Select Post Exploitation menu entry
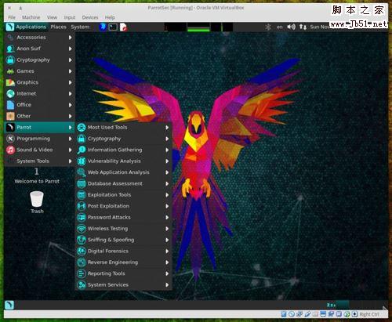This screenshot has height=322, width=392. pos(124,206)
